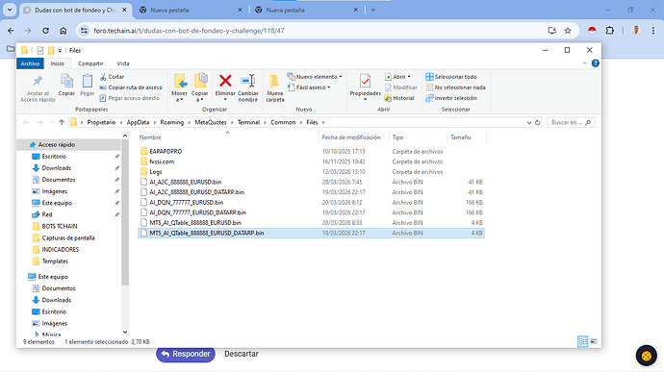Viewport: 664px width, 372px height.
Task: Sort by Nombre column header
Action: (150, 137)
